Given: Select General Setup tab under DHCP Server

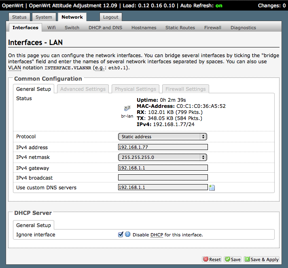Looking at the screenshot, I should [34, 225].
